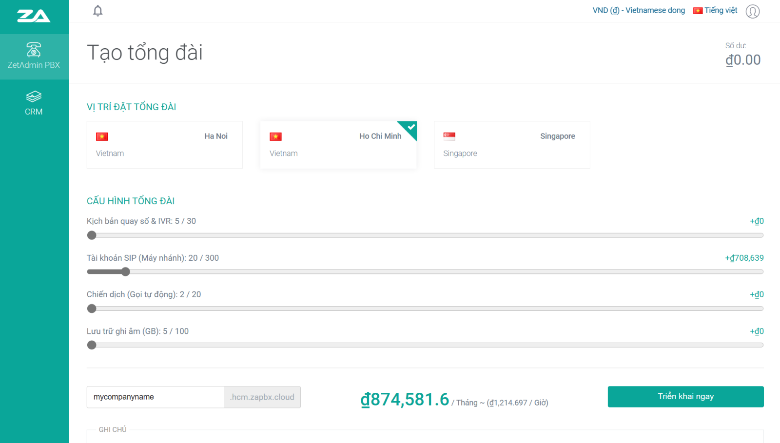
Task: Click the Singapore flag icon
Action: [449, 136]
